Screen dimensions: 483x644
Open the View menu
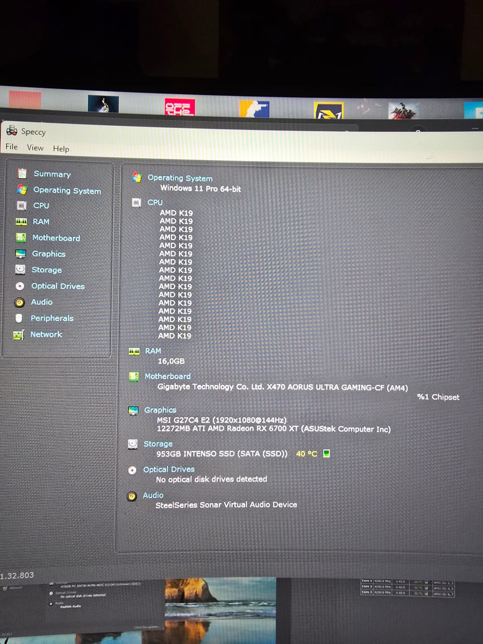click(x=35, y=147)
